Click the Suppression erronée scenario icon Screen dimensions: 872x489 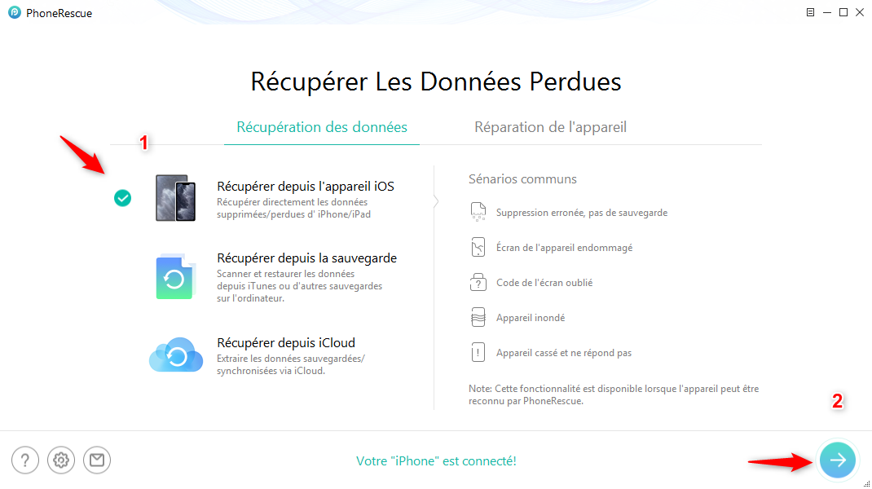tap(478, 213)
